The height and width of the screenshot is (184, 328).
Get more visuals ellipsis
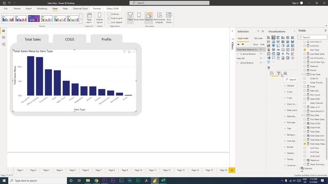[273, 62]
